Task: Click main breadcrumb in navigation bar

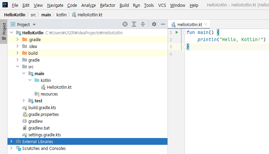Action: (x=46, y=15)
